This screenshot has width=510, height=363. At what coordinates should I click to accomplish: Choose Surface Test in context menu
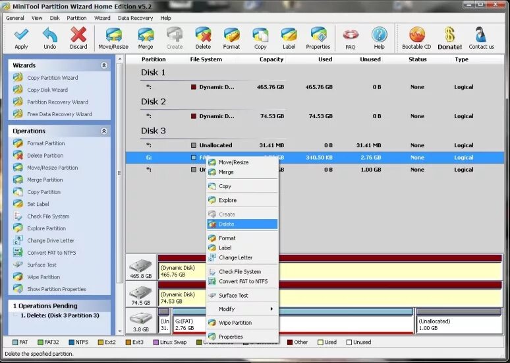[x=242, y=296]
